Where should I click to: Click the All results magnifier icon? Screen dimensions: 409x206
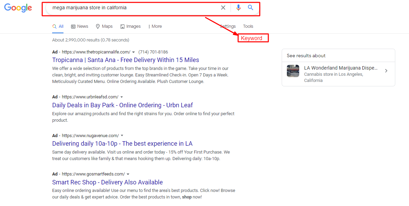(54, 26)
